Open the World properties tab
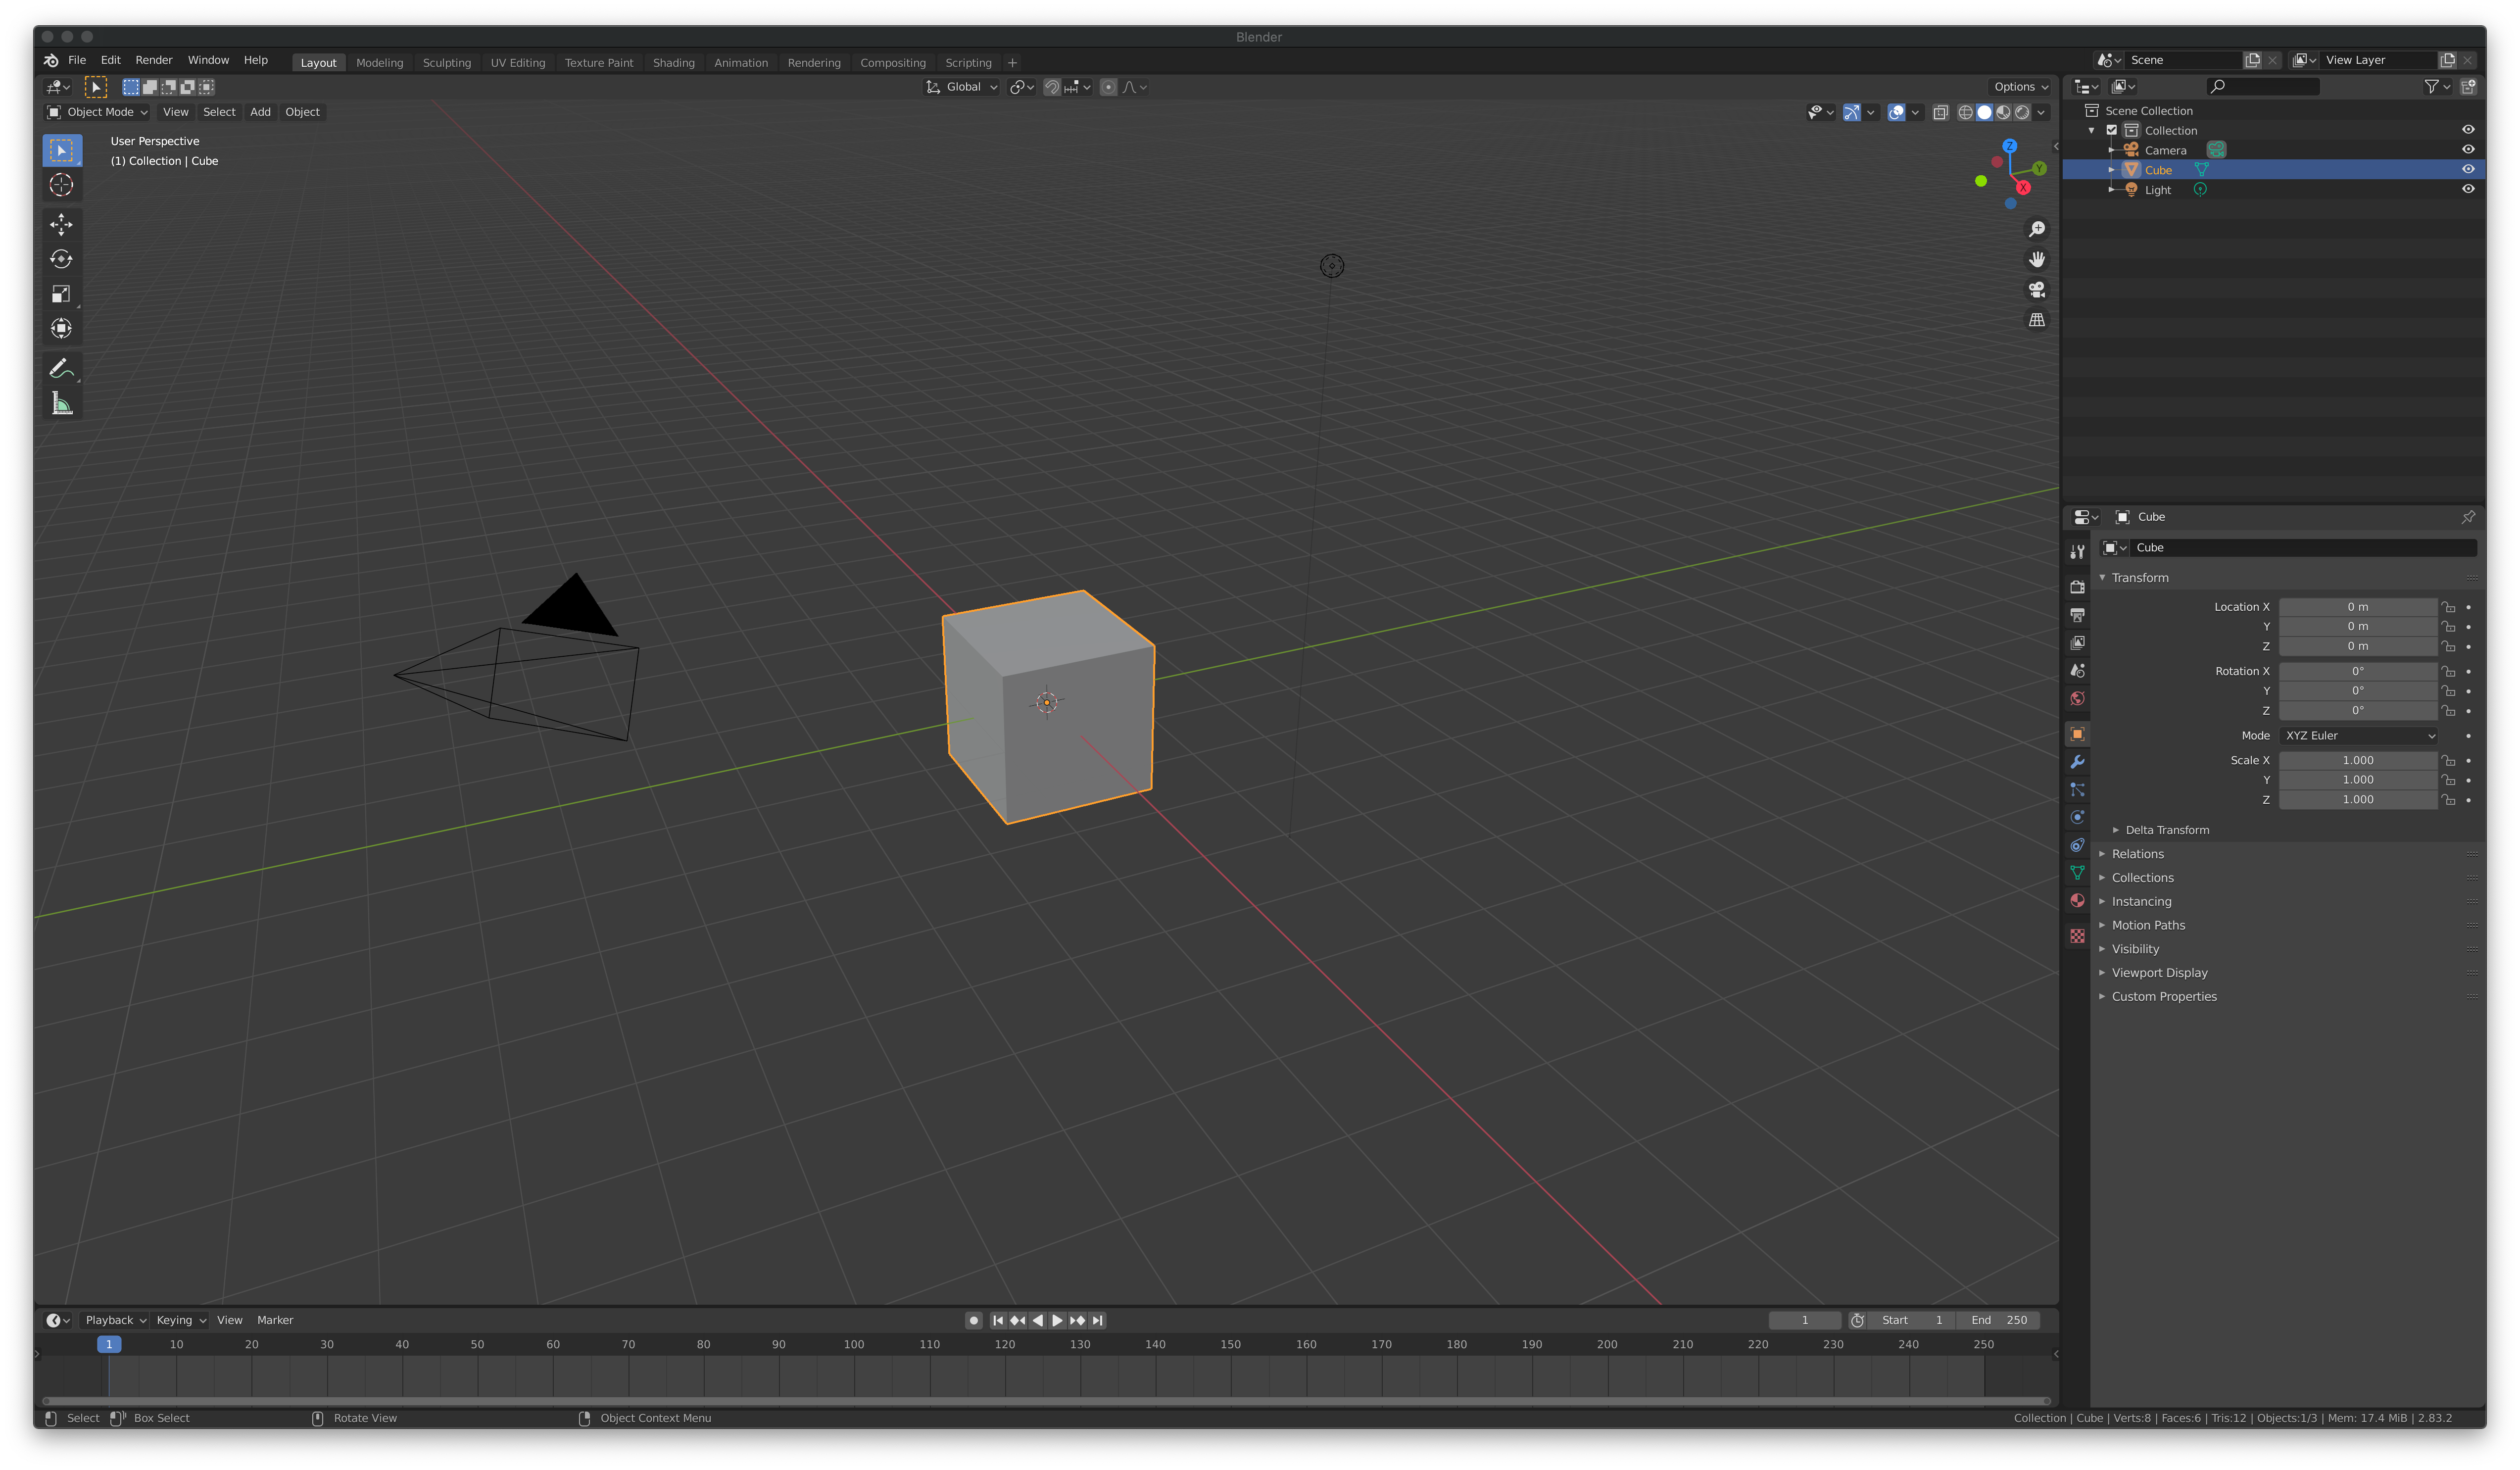The image size is (2520, 1470). pyautogui.click(x=2077, y=699)
